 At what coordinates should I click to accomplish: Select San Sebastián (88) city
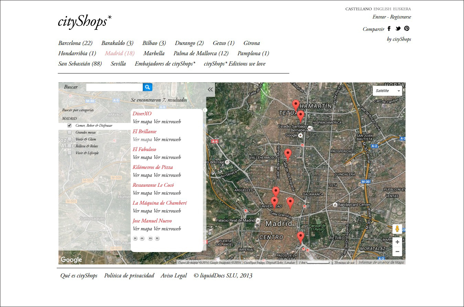(x=80, y=64)
